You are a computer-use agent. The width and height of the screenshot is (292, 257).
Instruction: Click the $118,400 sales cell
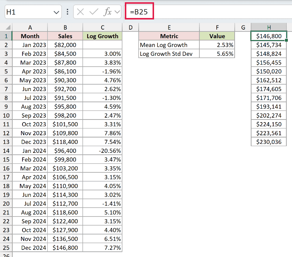pos(65,142)
